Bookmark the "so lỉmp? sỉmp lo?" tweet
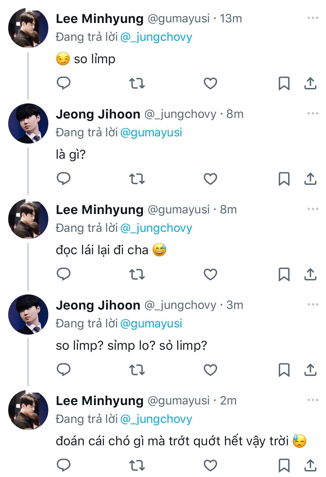This screenshot has height=477, width=326. point(284,370)
